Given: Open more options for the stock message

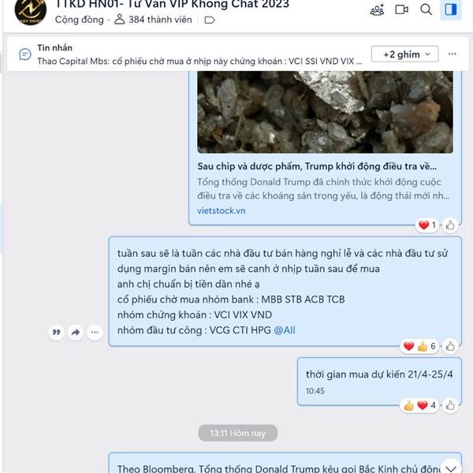Looking at the screenshot, I should (x=95, y=333).
